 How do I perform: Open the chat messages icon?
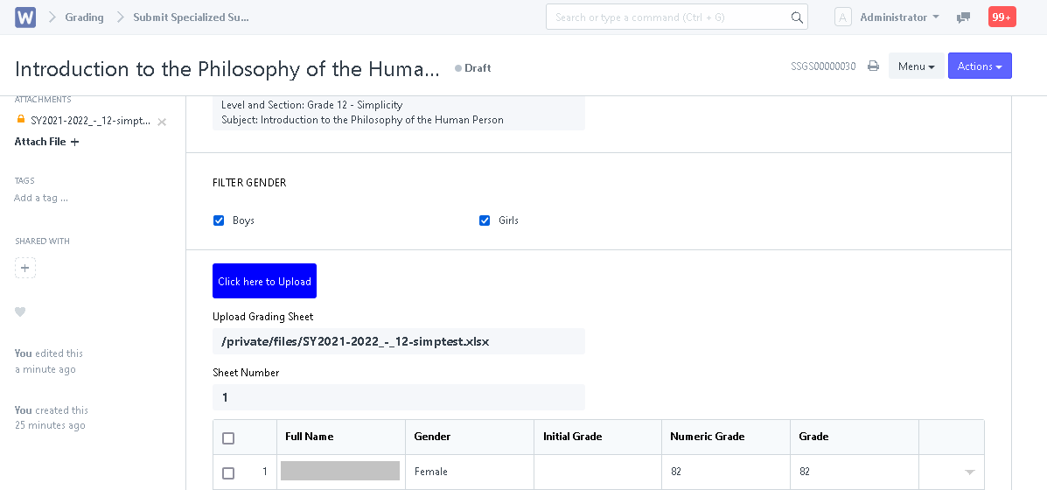coord(963,17)
